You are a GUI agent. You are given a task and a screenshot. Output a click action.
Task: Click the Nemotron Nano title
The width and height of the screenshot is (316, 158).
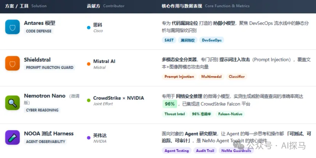[x=45, y=96]
